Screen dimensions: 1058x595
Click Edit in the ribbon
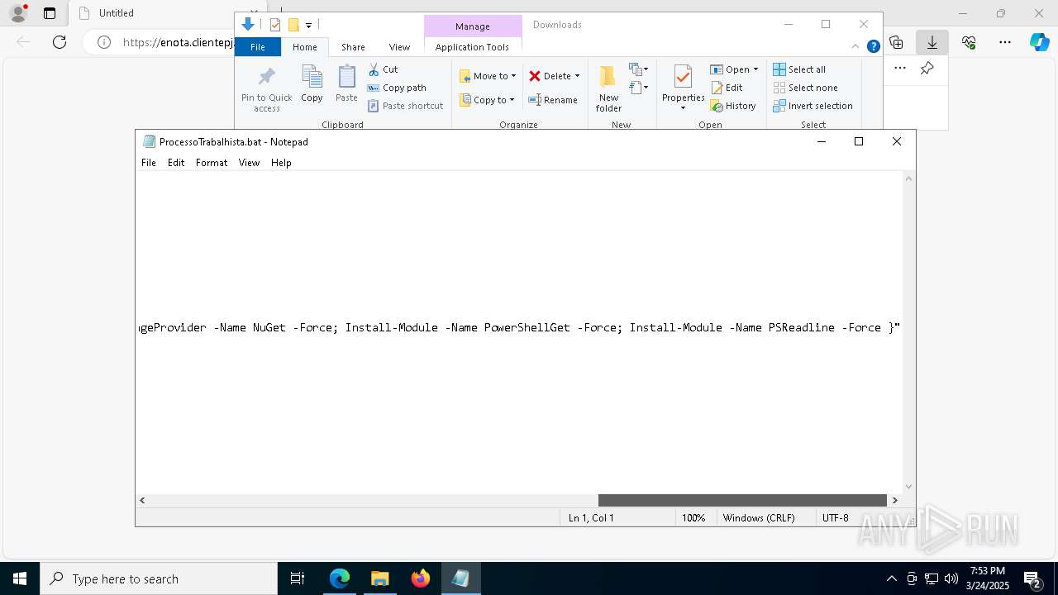[x=727, y=88]
